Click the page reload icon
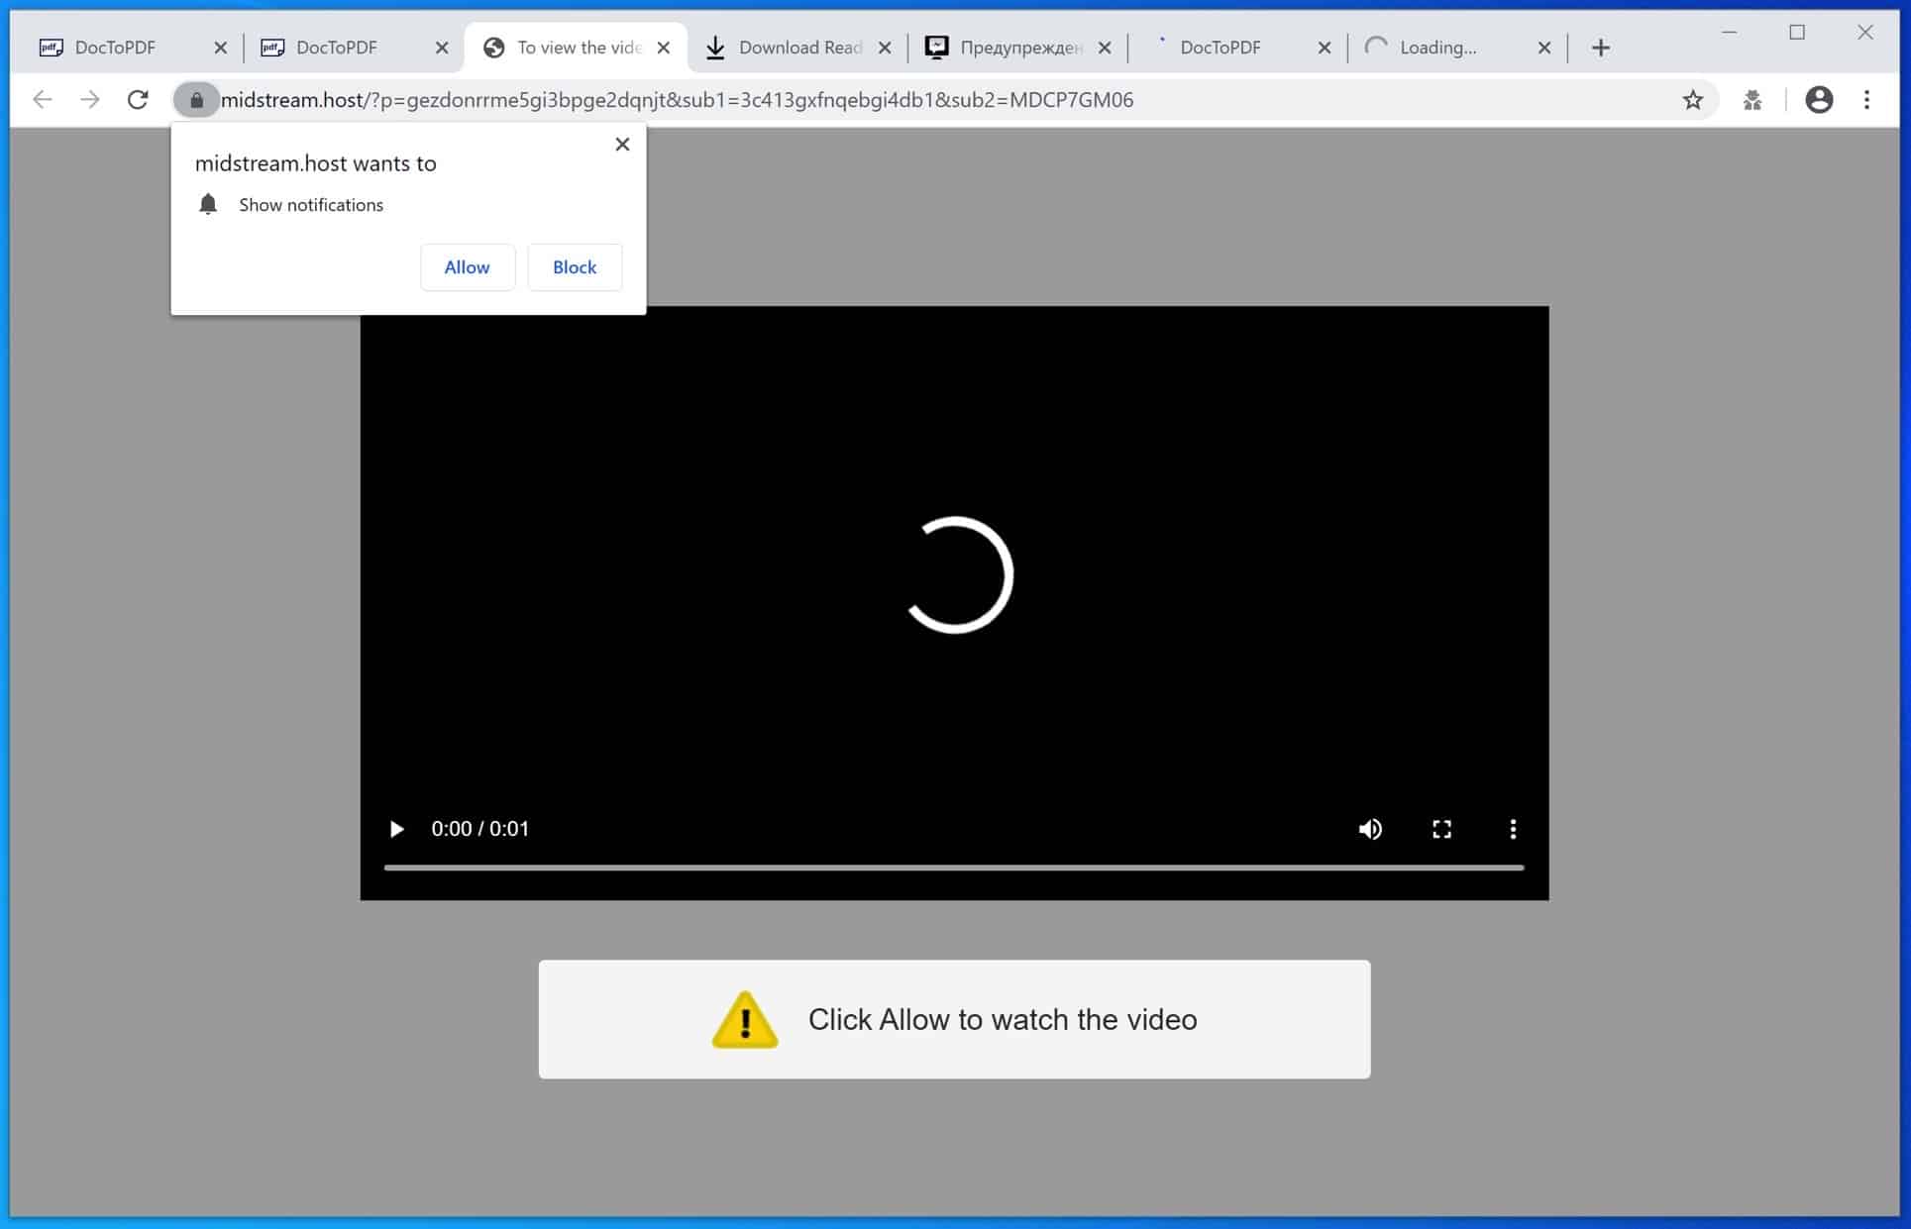Image resolution: width=1911 pixels, height=1229 pixels. [x=137, y=99]
